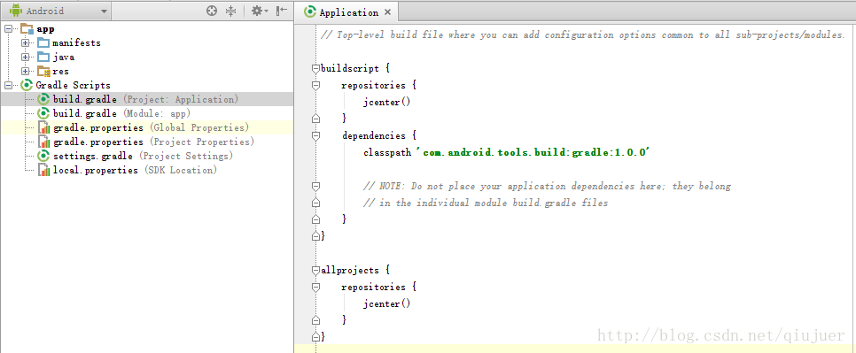Click the fold-end marker closing buildscript repositories
This screenshot has height=353, width=856.
tap(315, 119)
